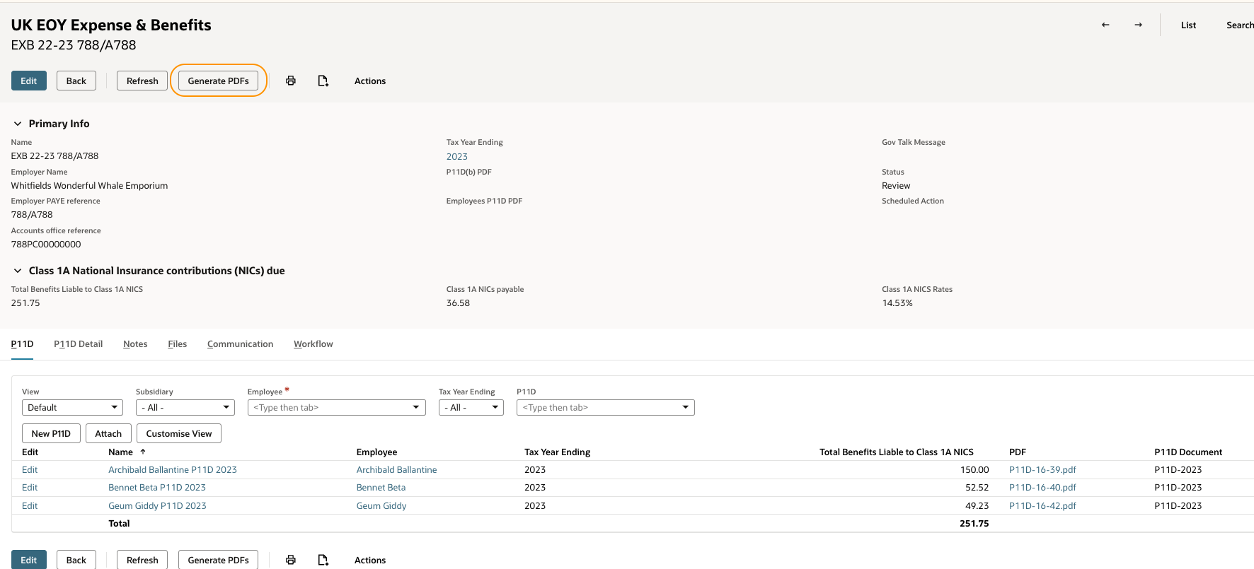1254x569 pixels.
Task: Click the PDF column header
Action: point(1018,452)
